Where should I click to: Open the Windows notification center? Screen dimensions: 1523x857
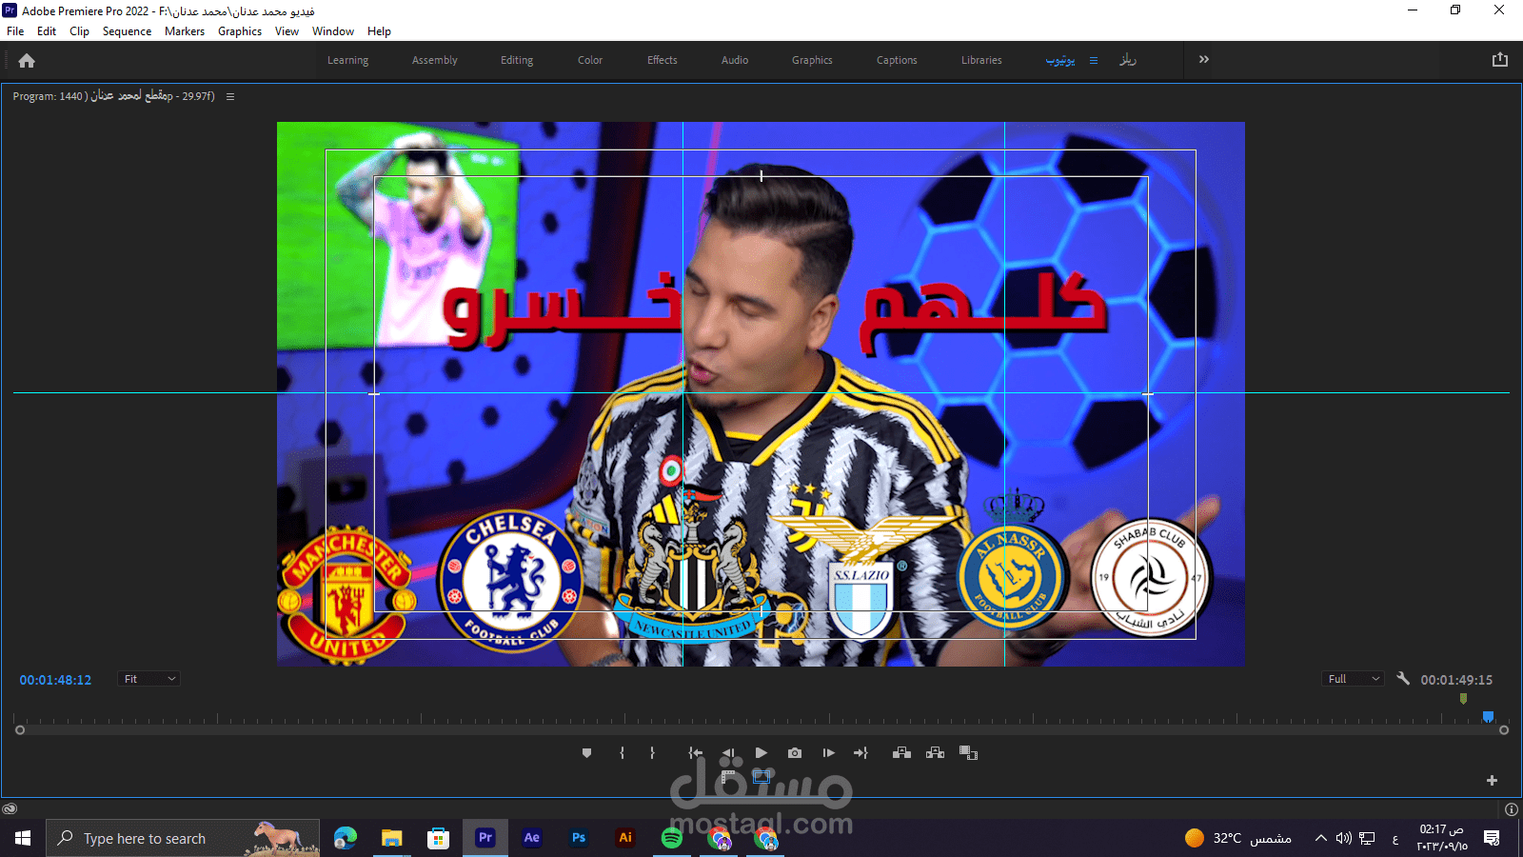point(1492,838)
